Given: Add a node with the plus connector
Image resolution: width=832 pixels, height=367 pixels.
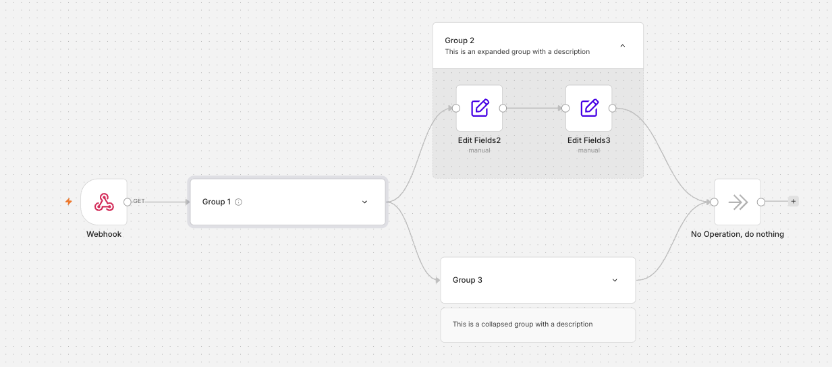Looking at the screenshot, I should 793,201.
